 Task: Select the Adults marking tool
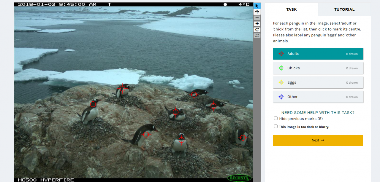318,54
